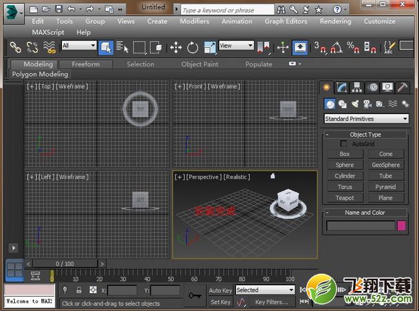Expand the Quick Access toolbar overflow arrows
The width and height of the screenshot is (419, 311).
(121, 10)
